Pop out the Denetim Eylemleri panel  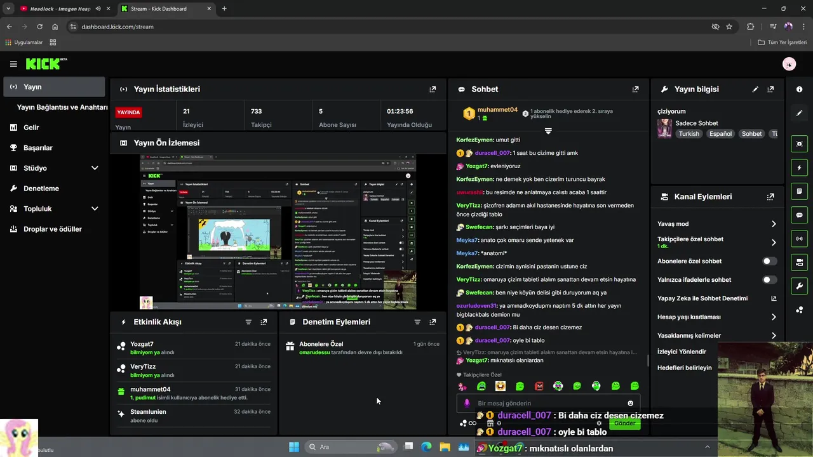click(433, 322)
